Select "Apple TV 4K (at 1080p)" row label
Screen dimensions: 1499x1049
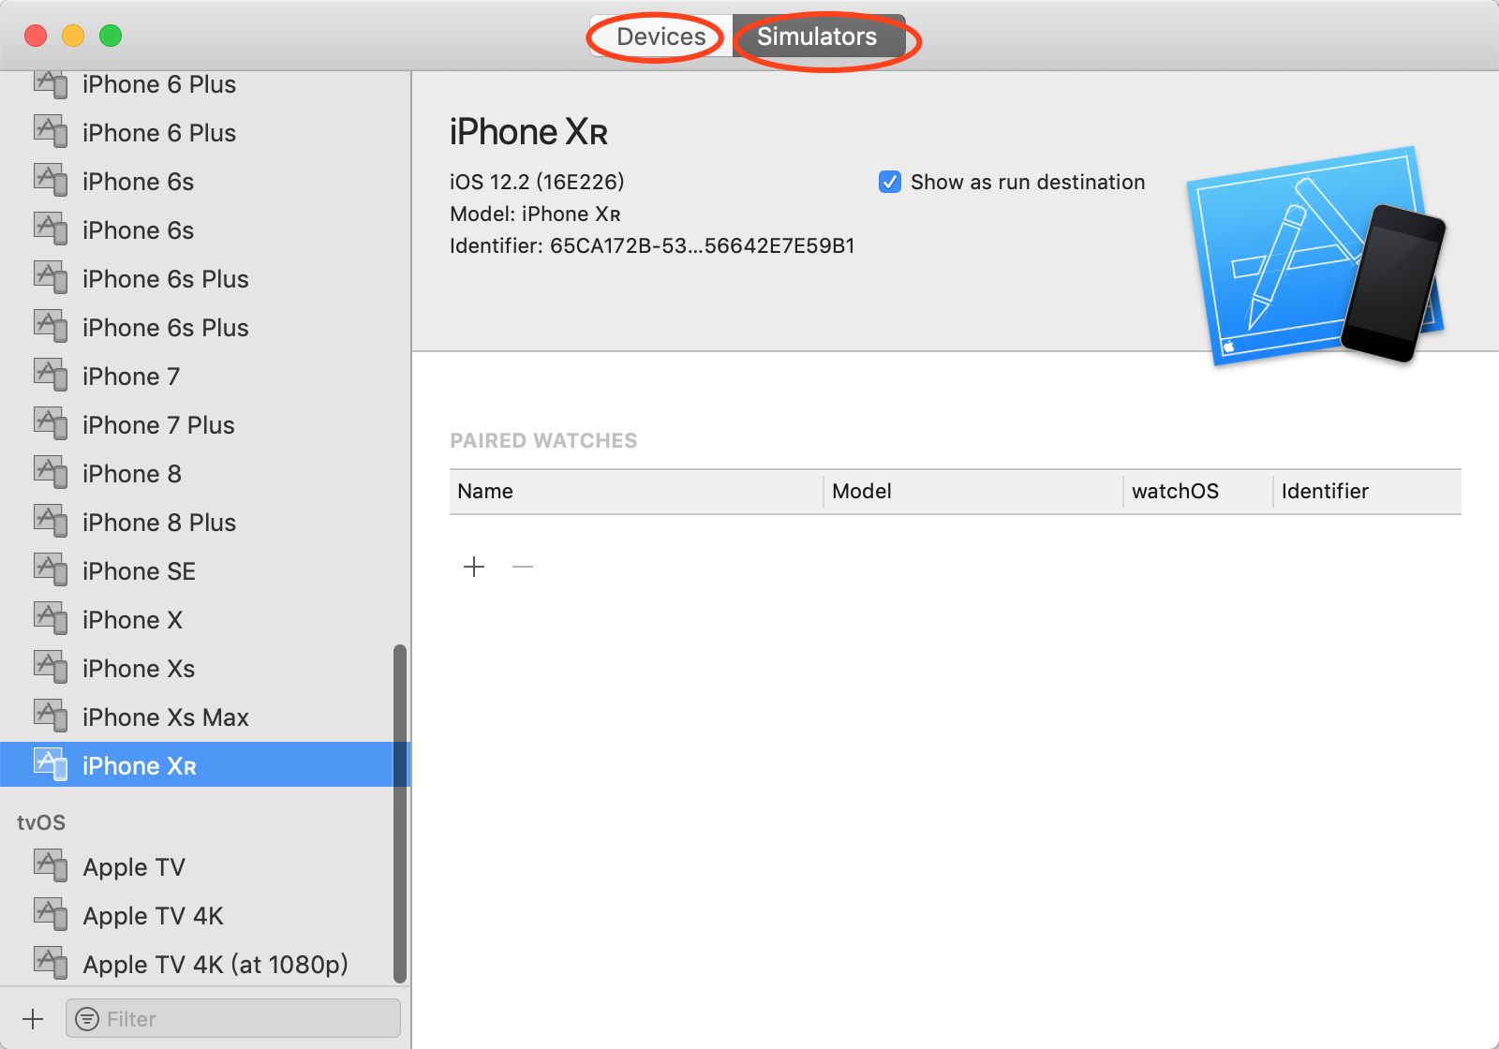[x=215, y=965]
